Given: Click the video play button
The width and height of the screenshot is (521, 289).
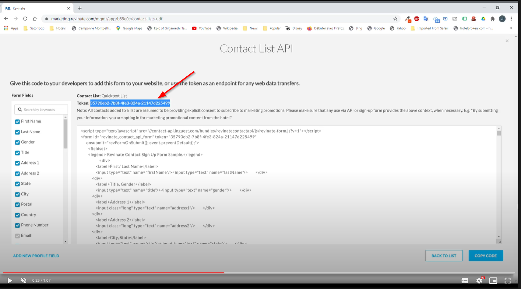Looking at the screenshot, I should [x=10, y=281].
